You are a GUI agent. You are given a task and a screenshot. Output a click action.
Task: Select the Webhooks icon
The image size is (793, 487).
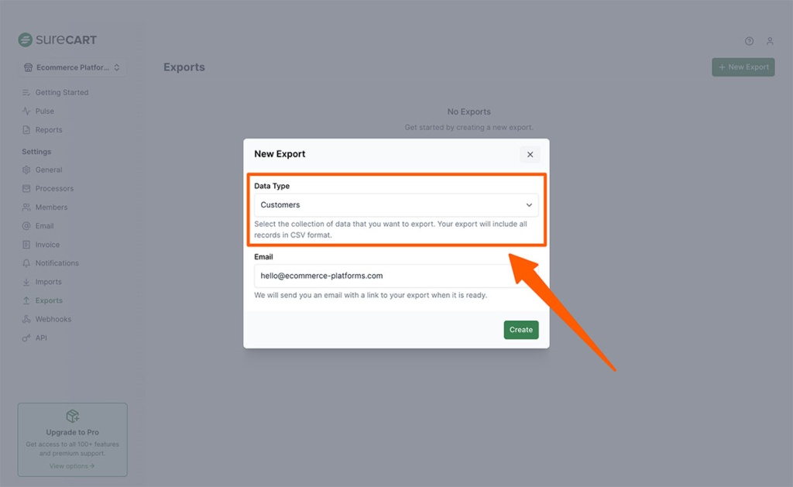click(28, 319)
